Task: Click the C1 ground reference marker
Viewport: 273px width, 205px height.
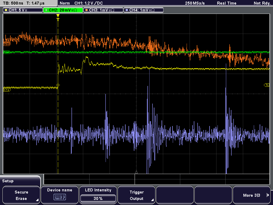Action: (7, 90)
